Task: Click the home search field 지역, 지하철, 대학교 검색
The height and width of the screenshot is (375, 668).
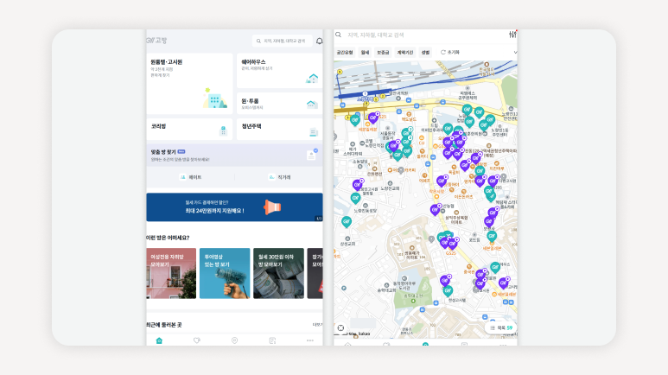Action: (x=282, y=41)
